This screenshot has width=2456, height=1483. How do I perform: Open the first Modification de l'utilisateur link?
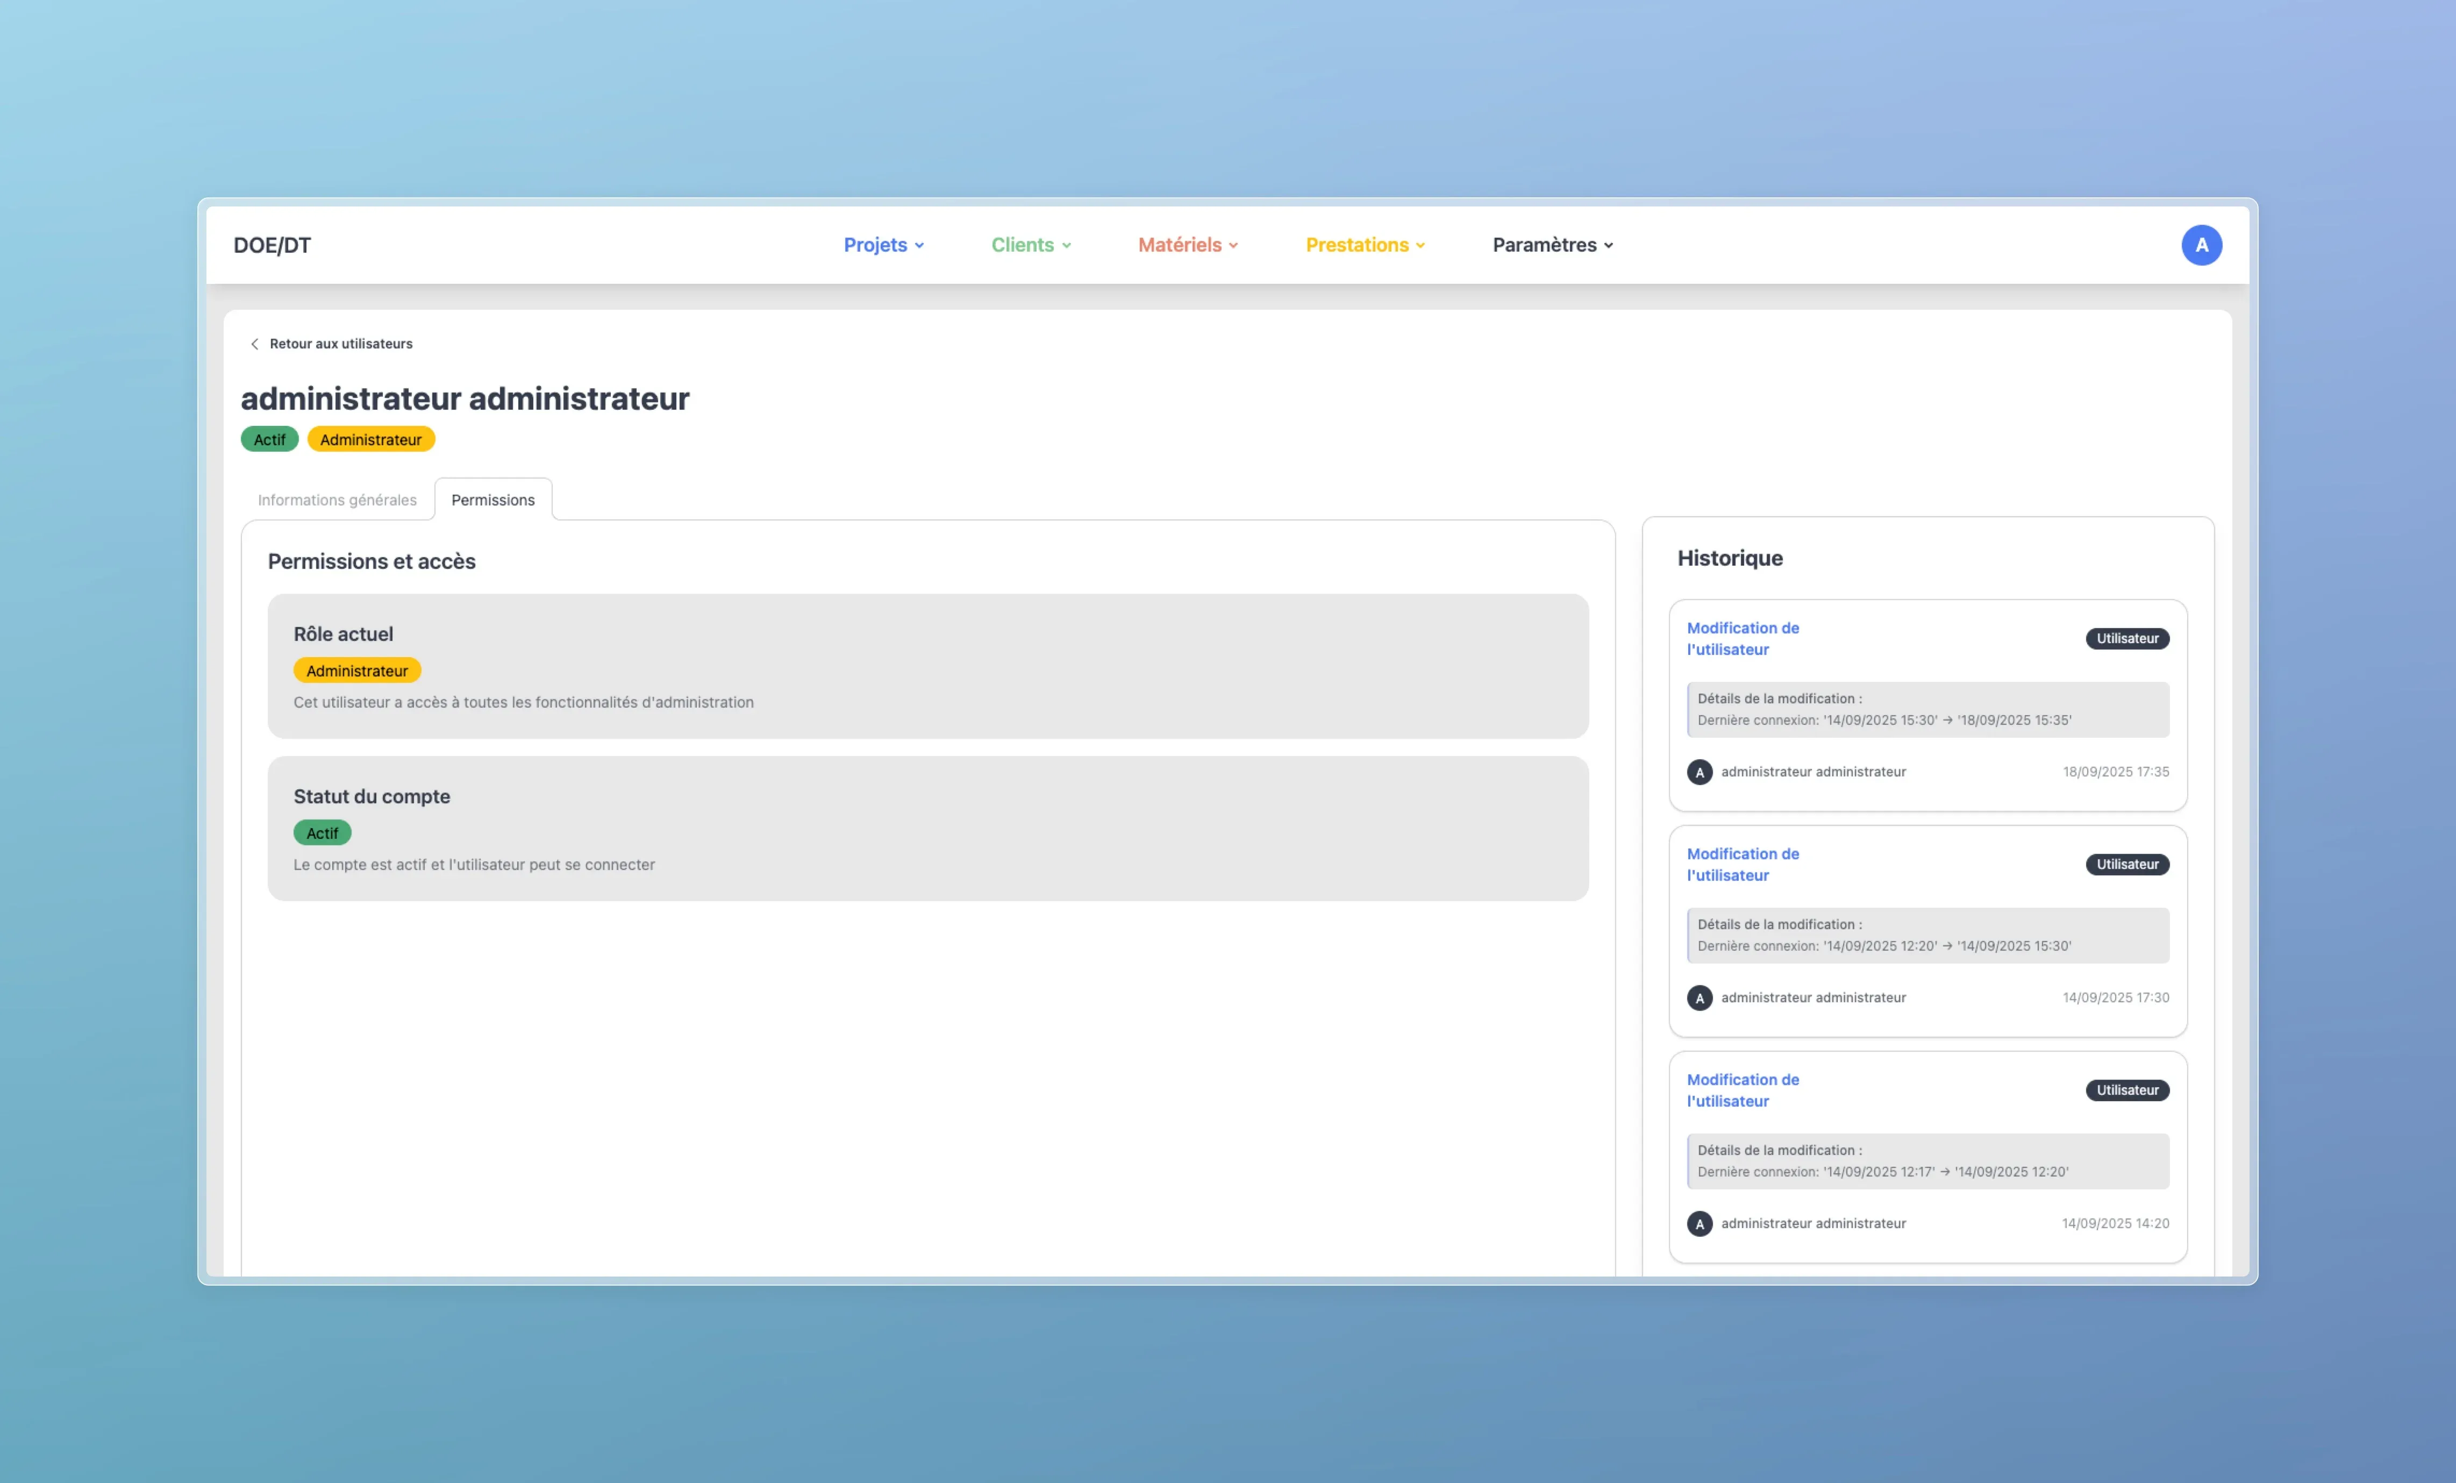pyautogui.click(x=1743, y=639)
